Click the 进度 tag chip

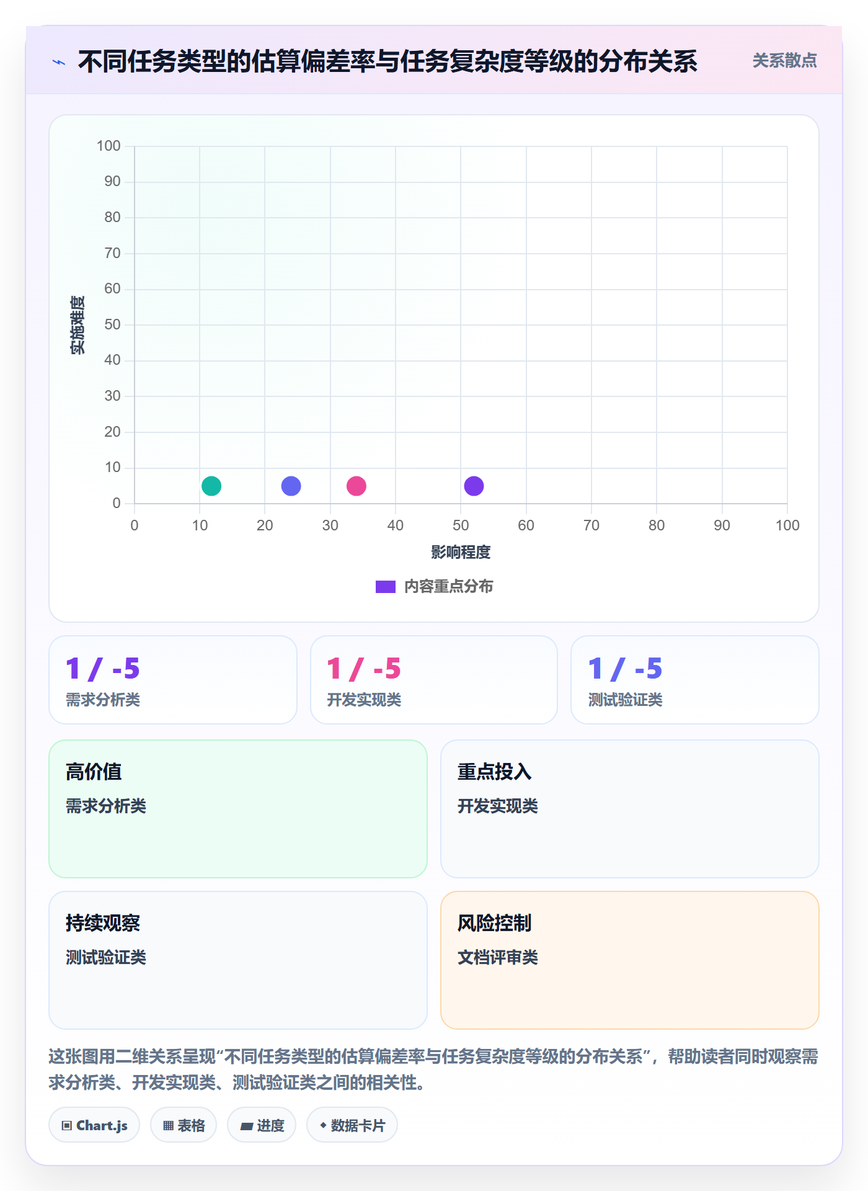point(262,1125)
